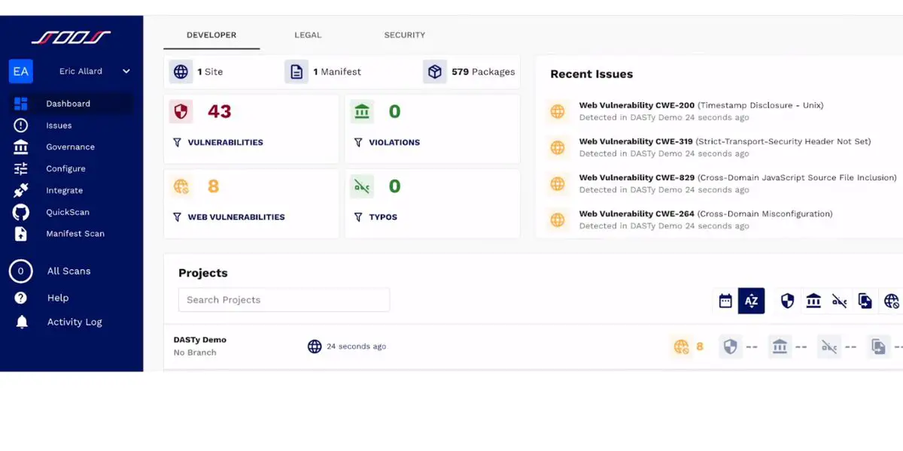Open the Configure sliders icon
Image resolution: width=903 pixels, height=451 pixels.
tap(21, 169)
